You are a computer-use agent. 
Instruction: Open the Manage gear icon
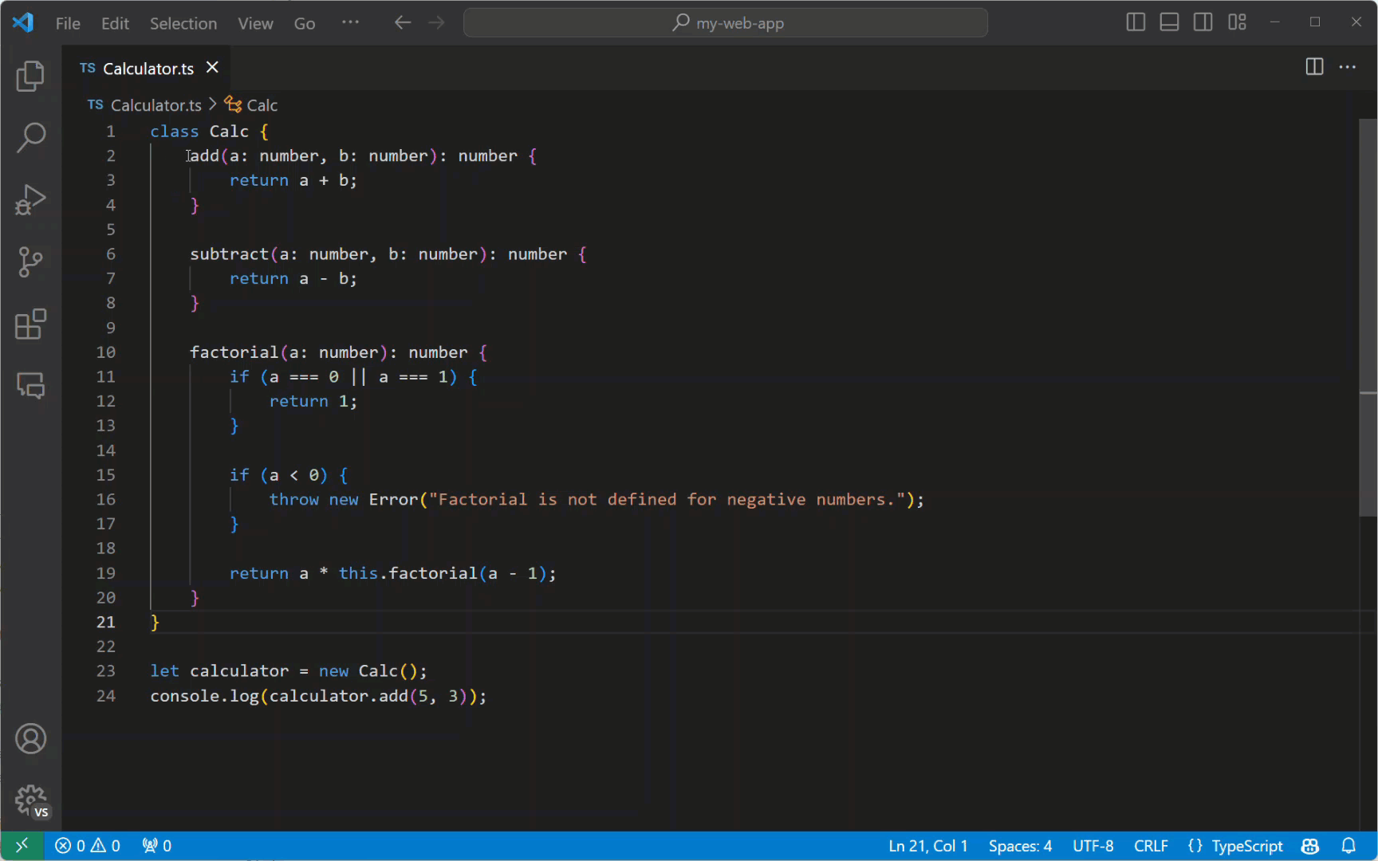(30, 800)
